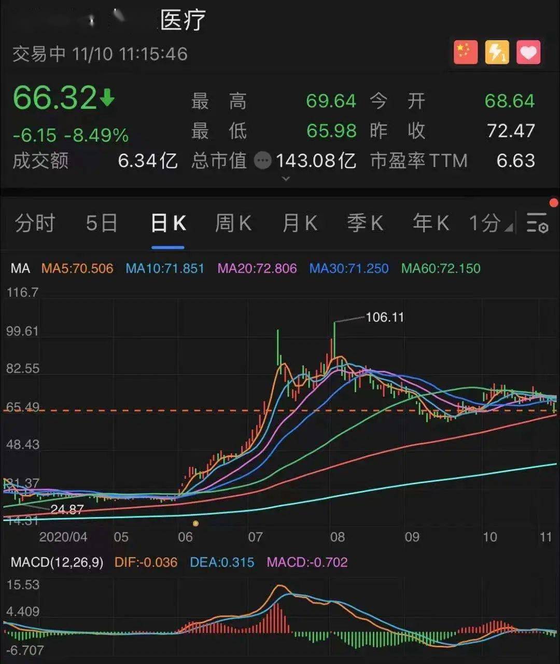Tap the change value -6.15 -8.49%
This screenshot has width=560, height=664.
(x=71, y=135)
